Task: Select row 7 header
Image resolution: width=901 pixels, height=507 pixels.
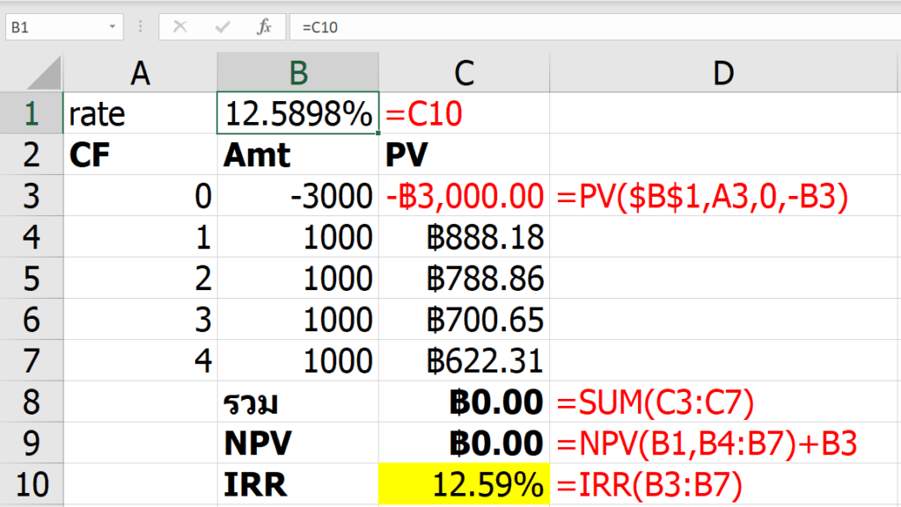Action: (x=31, y=361)
